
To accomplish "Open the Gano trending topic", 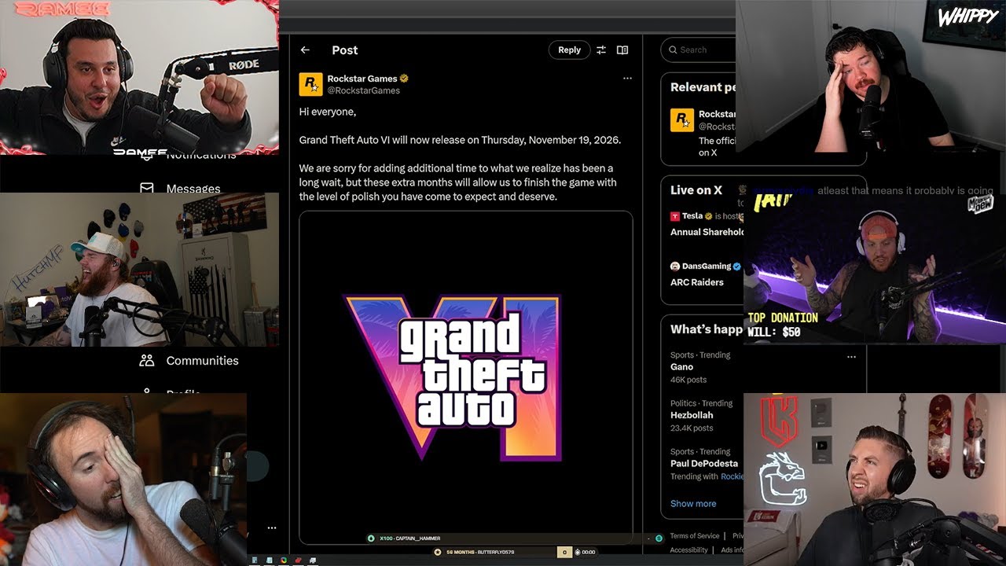I will pos(700,367).
